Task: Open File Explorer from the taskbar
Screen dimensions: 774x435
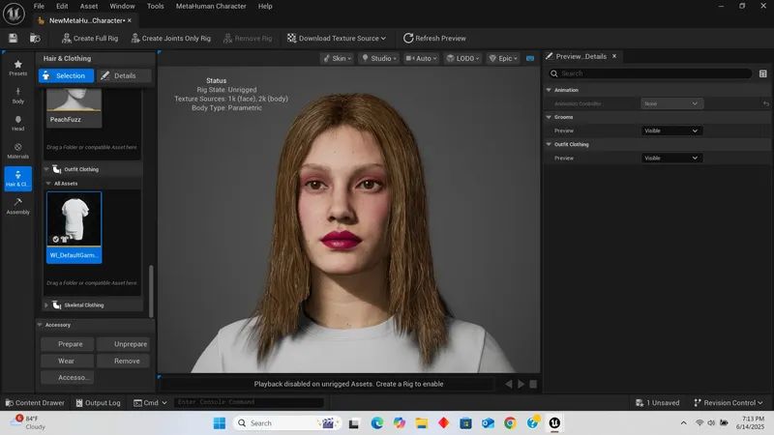Action: tap(421, 423)
